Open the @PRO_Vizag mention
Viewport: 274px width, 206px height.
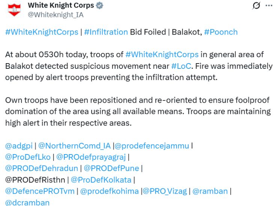[165, 191]
